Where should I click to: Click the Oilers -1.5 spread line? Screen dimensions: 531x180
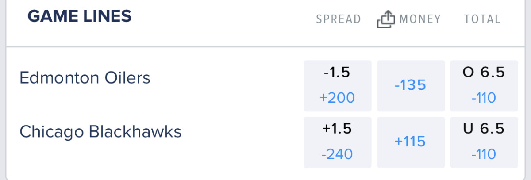point(337,73)
